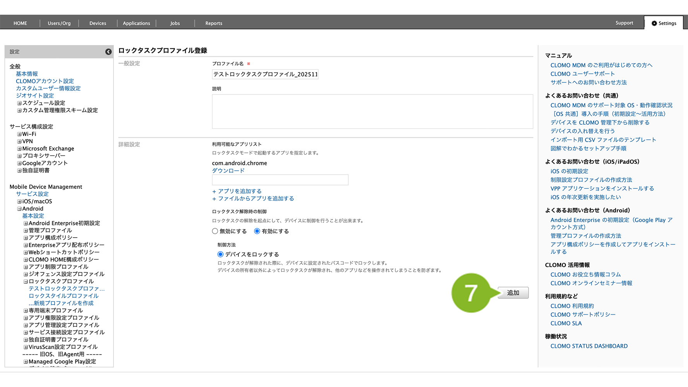Collapse the Android tree node
The height and width of the screenshot is (387, 688).
click(x=19, y=209)
